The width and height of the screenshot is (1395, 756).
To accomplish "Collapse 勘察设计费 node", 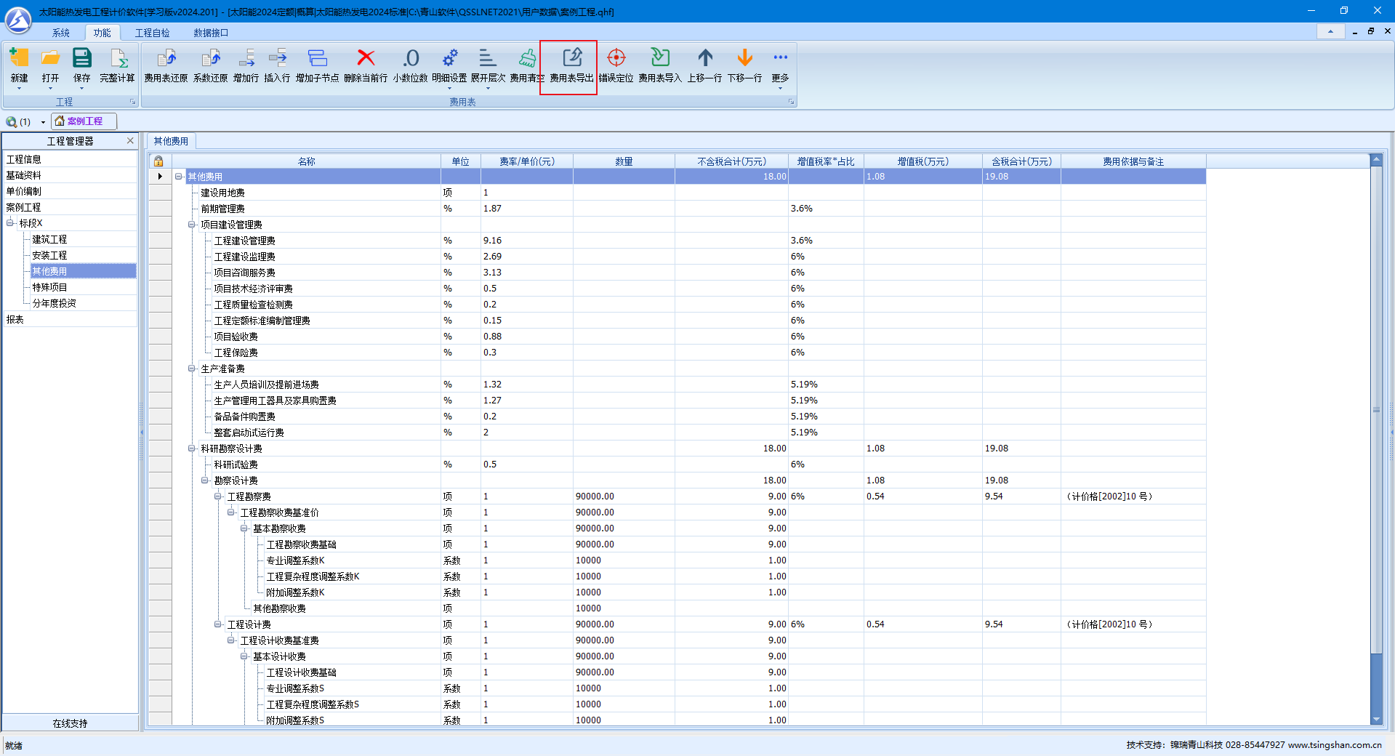I will click(205, 480).
